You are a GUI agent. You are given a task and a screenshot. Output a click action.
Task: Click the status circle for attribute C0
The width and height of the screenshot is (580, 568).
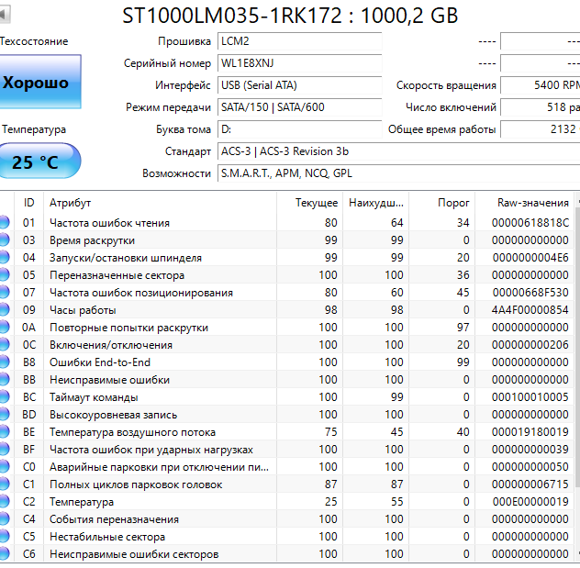tap(4, 467)
